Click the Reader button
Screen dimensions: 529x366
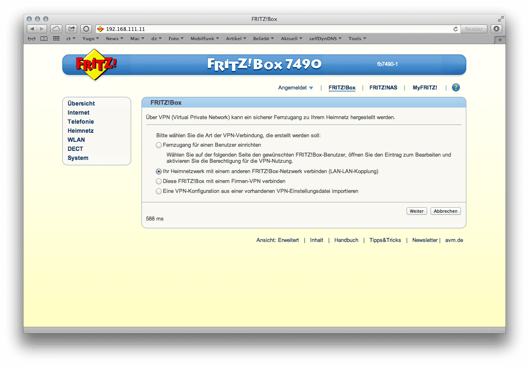tap(474, 29)
